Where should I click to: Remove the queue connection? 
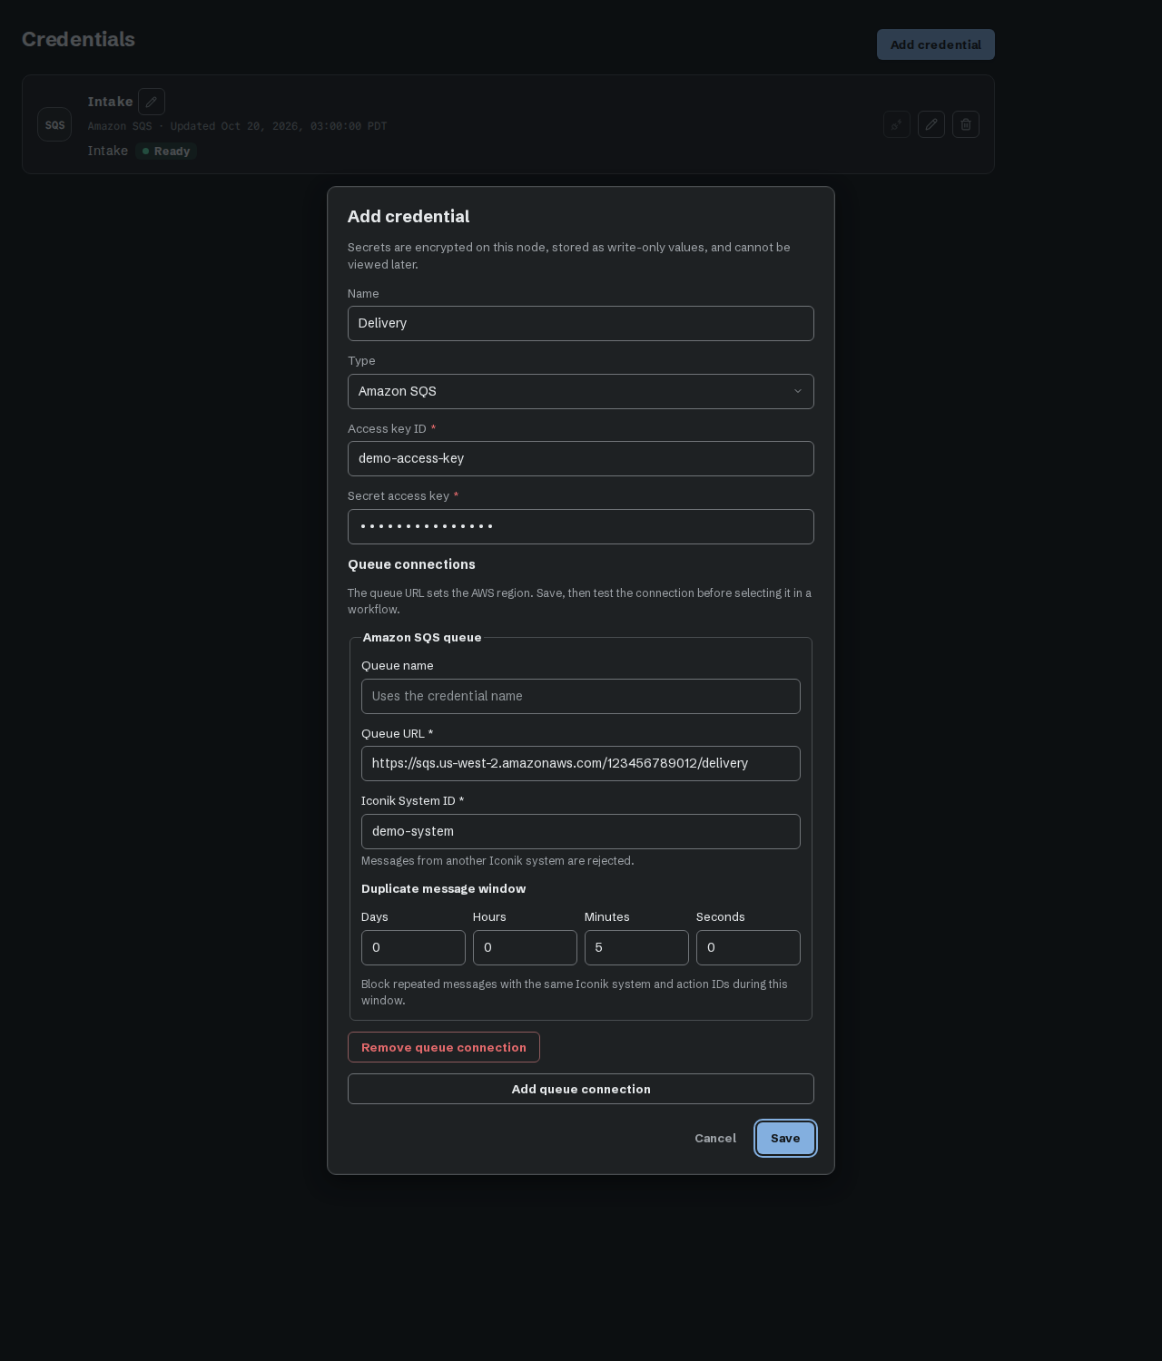444,1047
